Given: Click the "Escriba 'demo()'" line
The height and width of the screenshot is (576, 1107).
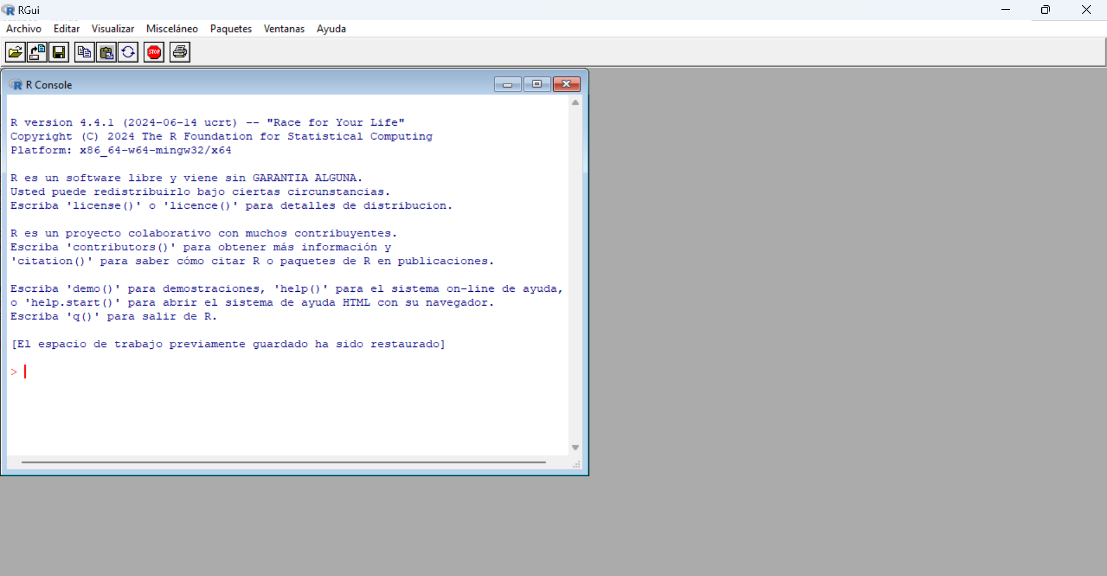Looking at the screenshot, I should point(287,288).
